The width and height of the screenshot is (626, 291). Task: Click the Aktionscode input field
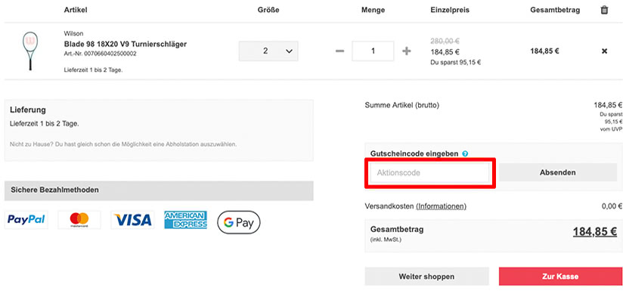(x=429, y=173)
